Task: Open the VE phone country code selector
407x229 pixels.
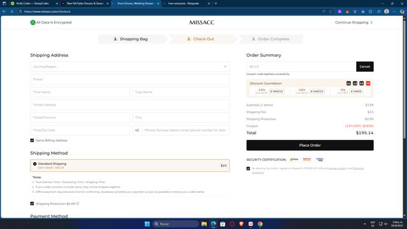Action: point(137,130)
